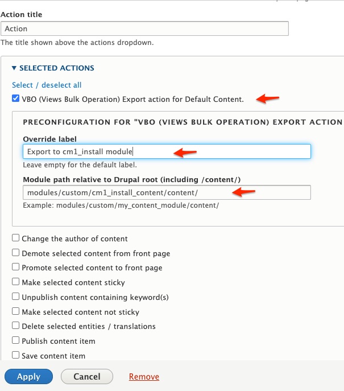Focus the Override label text field
This screenshot has height=391, width=344.
click(x=167, y=151)
